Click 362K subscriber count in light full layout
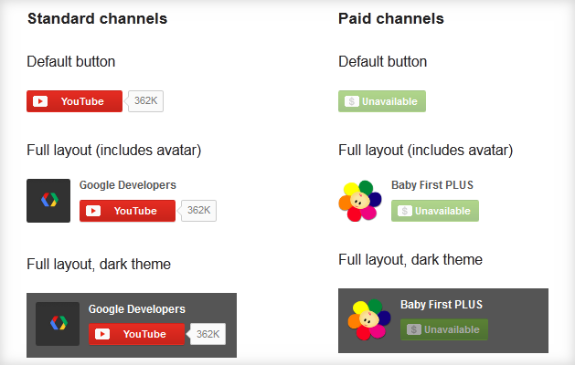Screen dimensions: 575x365 [x=198, y=211]
